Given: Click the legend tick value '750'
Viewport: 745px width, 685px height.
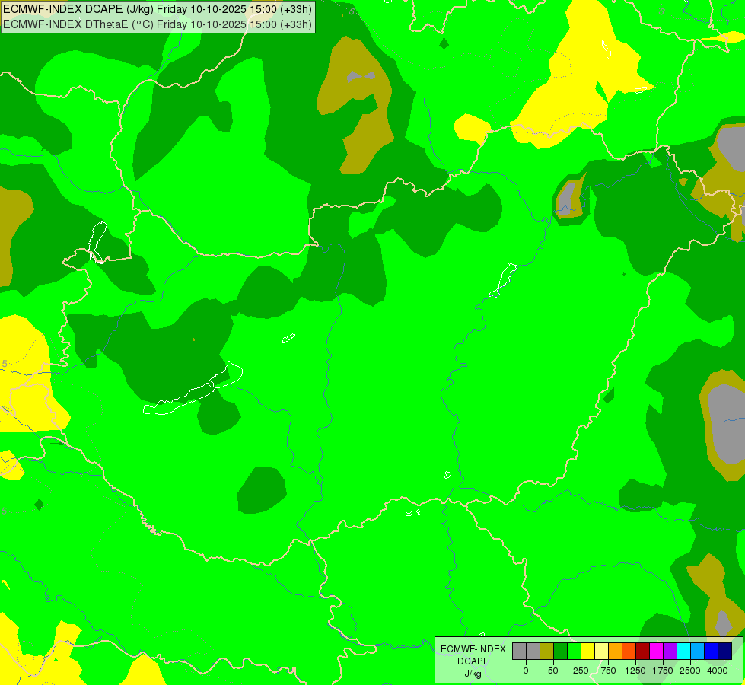Looking at the screenshot, I should 608,671.
